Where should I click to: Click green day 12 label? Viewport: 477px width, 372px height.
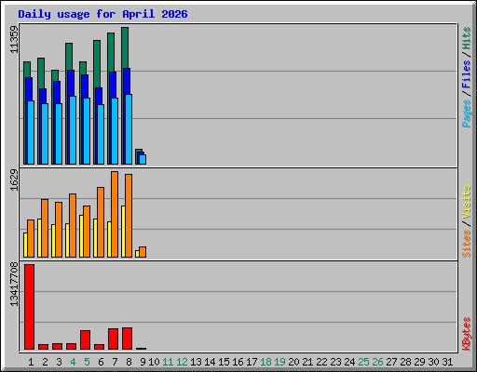(182, 362)
